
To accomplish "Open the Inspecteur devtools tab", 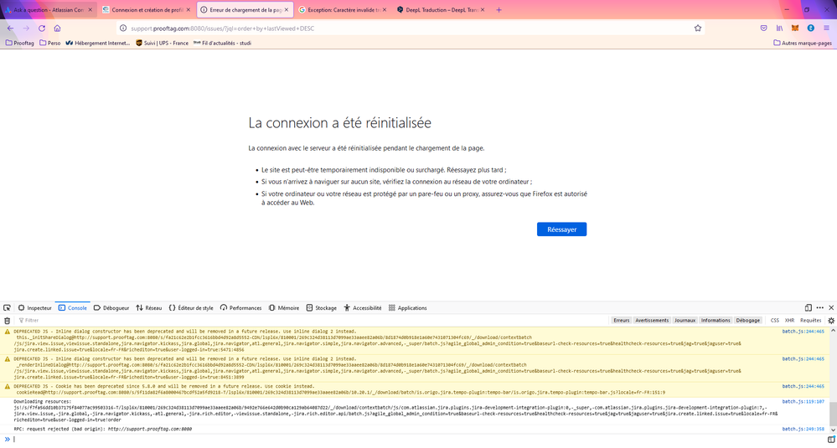I will tap(34, 307).
